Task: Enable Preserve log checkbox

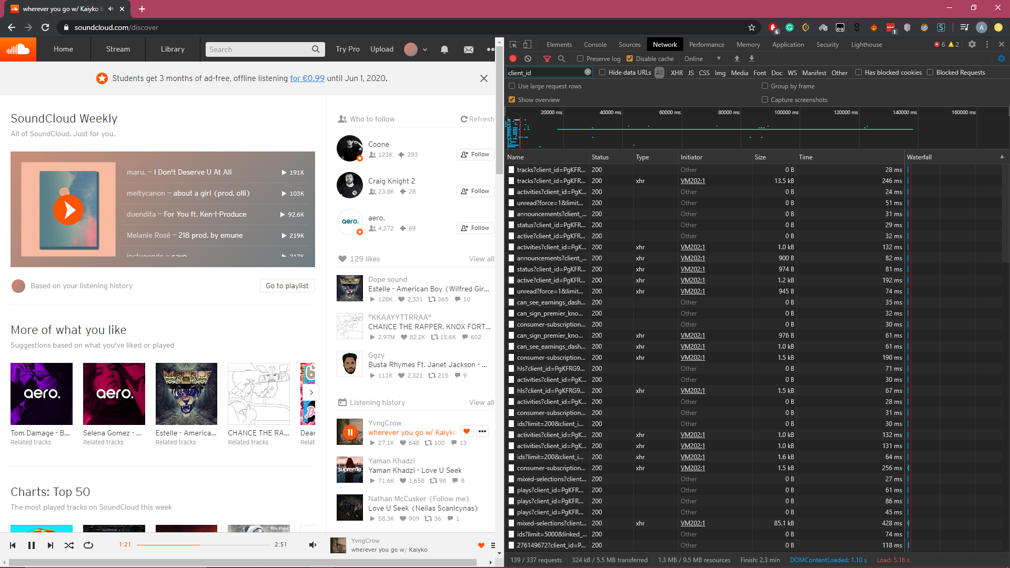Action: point(580,59)
